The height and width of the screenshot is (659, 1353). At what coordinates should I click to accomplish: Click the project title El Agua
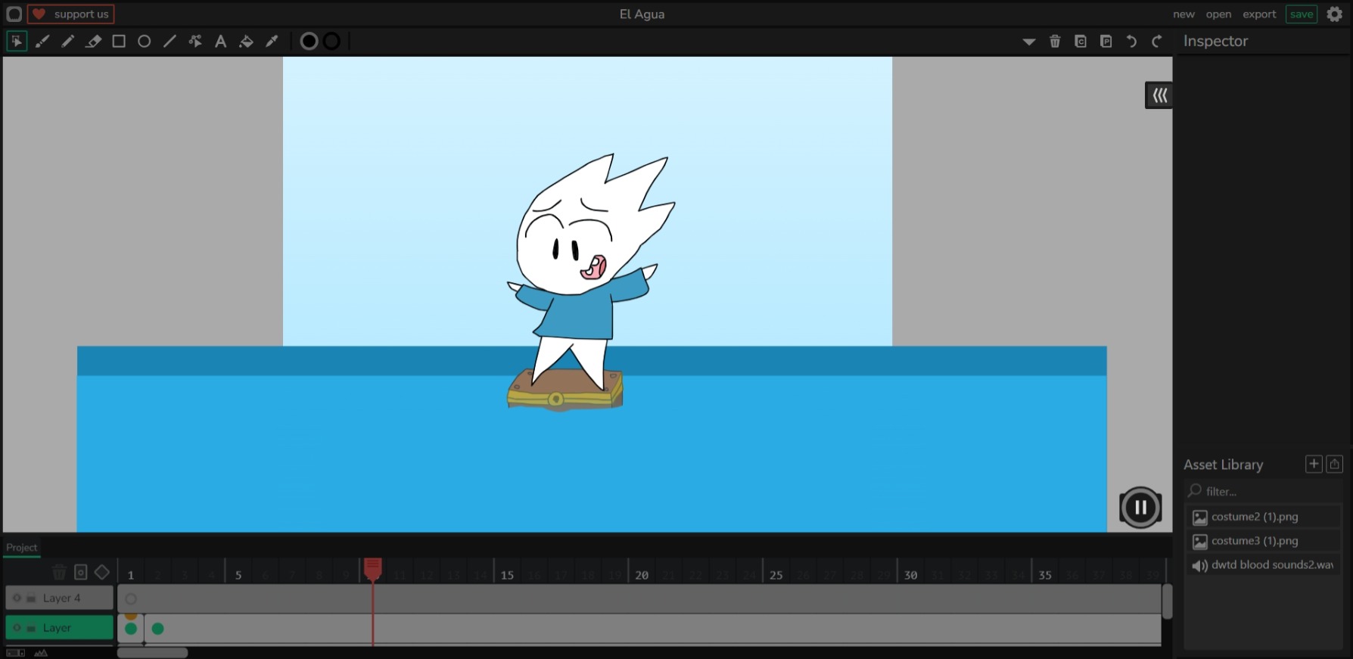click(x=642, y=14)
